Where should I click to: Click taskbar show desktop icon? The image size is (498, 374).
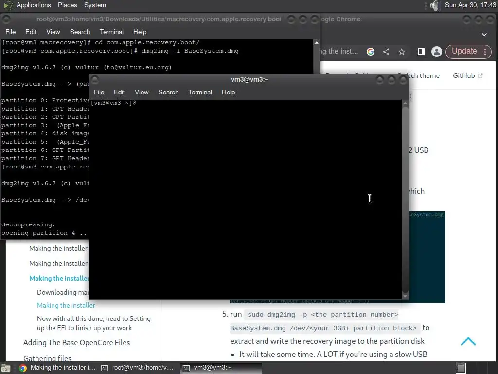(x=6, y=368)
